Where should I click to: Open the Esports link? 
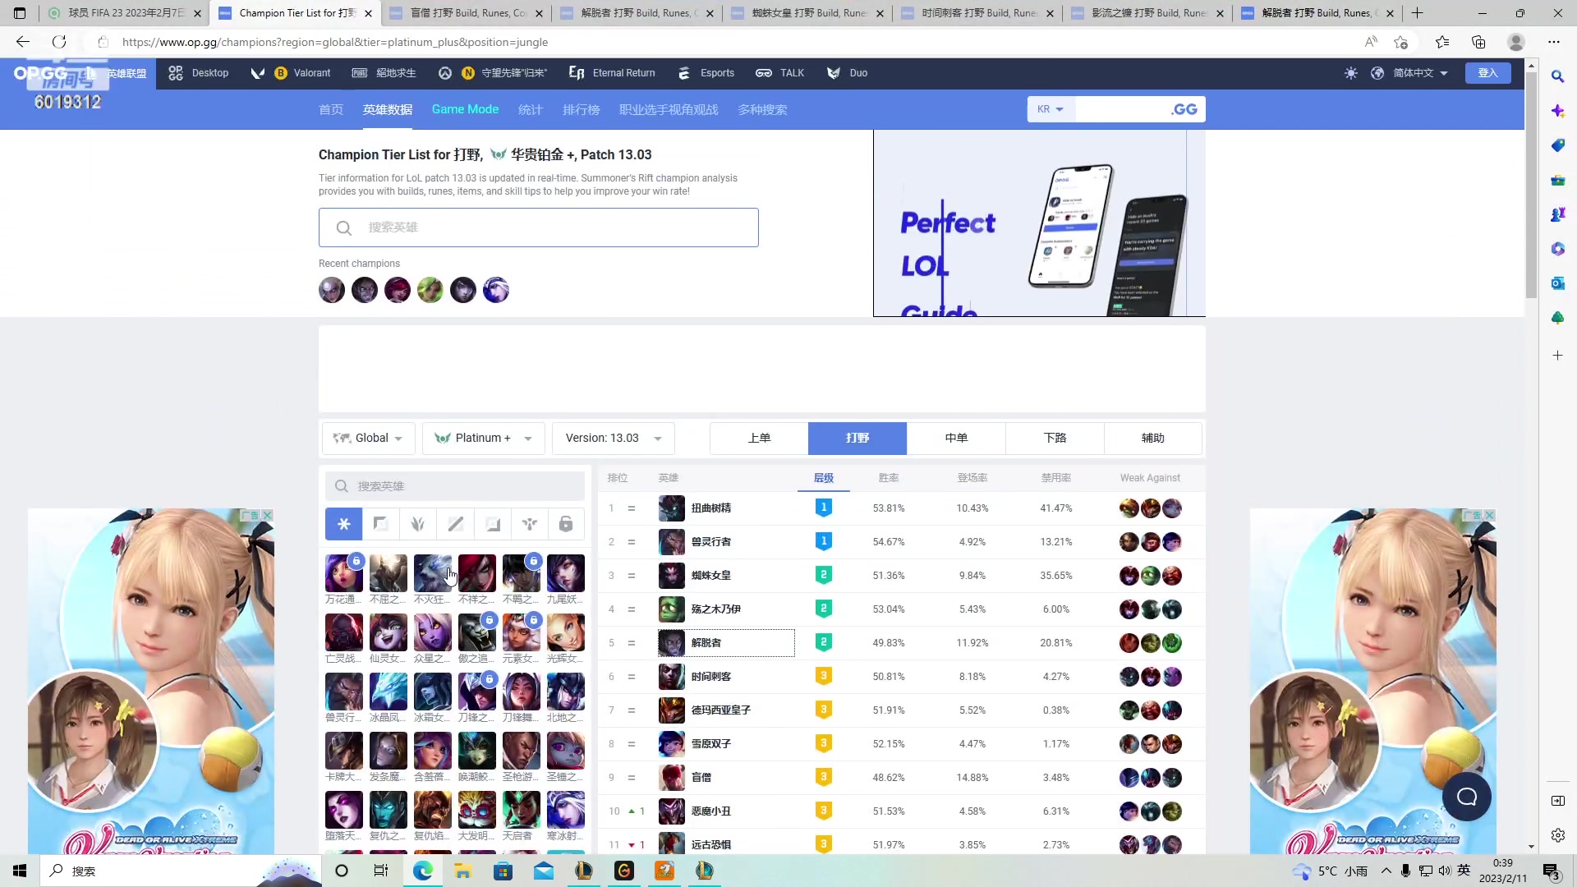click(x=706, y=73)
